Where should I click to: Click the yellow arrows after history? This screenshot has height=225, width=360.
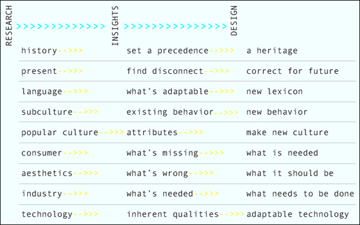click(70, 51)
